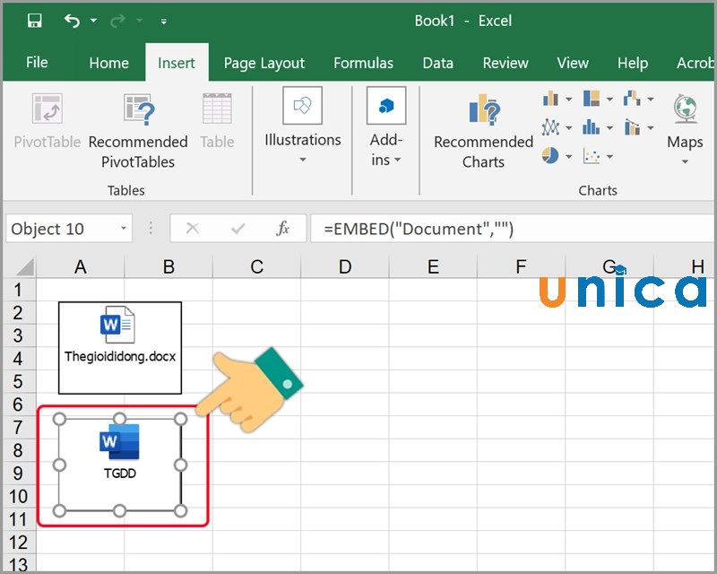Insert a line or area chart
Screen dimensions: 717x574
tap(549, 127)
